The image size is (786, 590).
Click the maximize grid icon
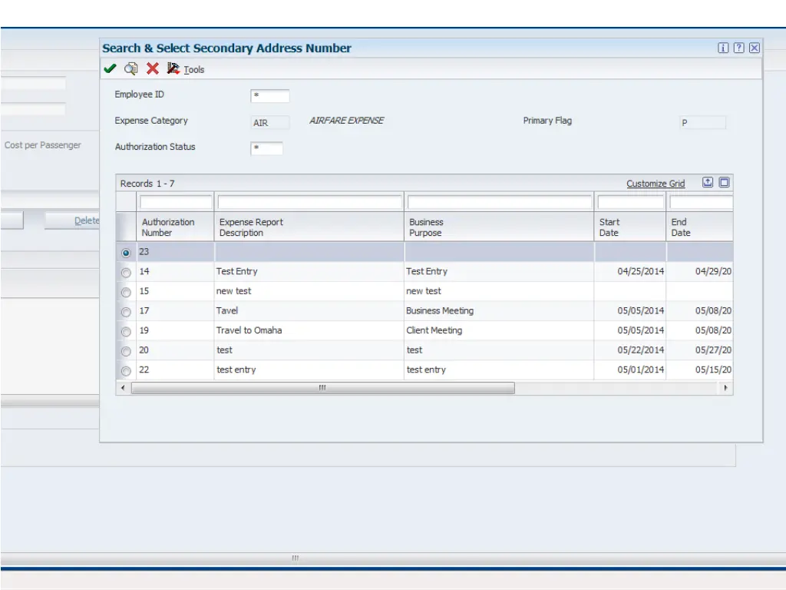(724, 182)
